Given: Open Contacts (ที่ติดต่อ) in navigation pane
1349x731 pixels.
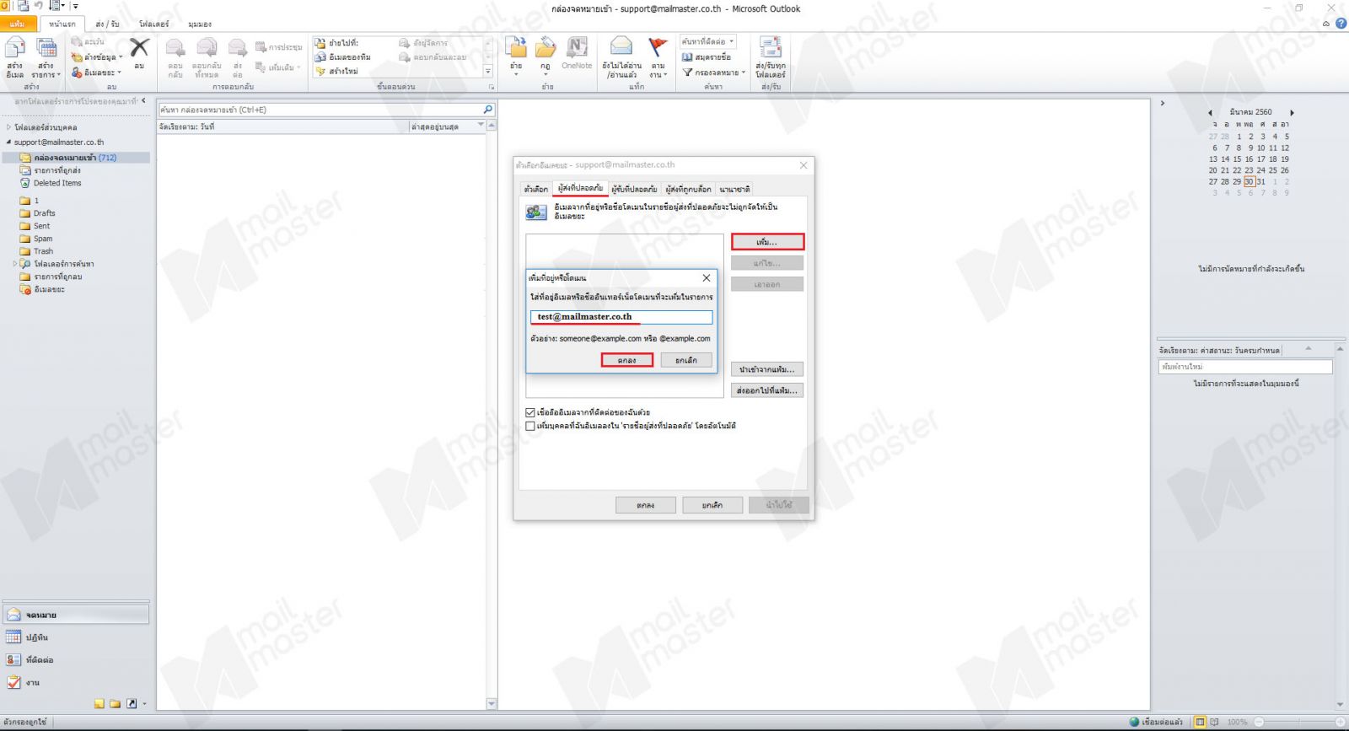Looking at the screenshot, I should (76, 660).
